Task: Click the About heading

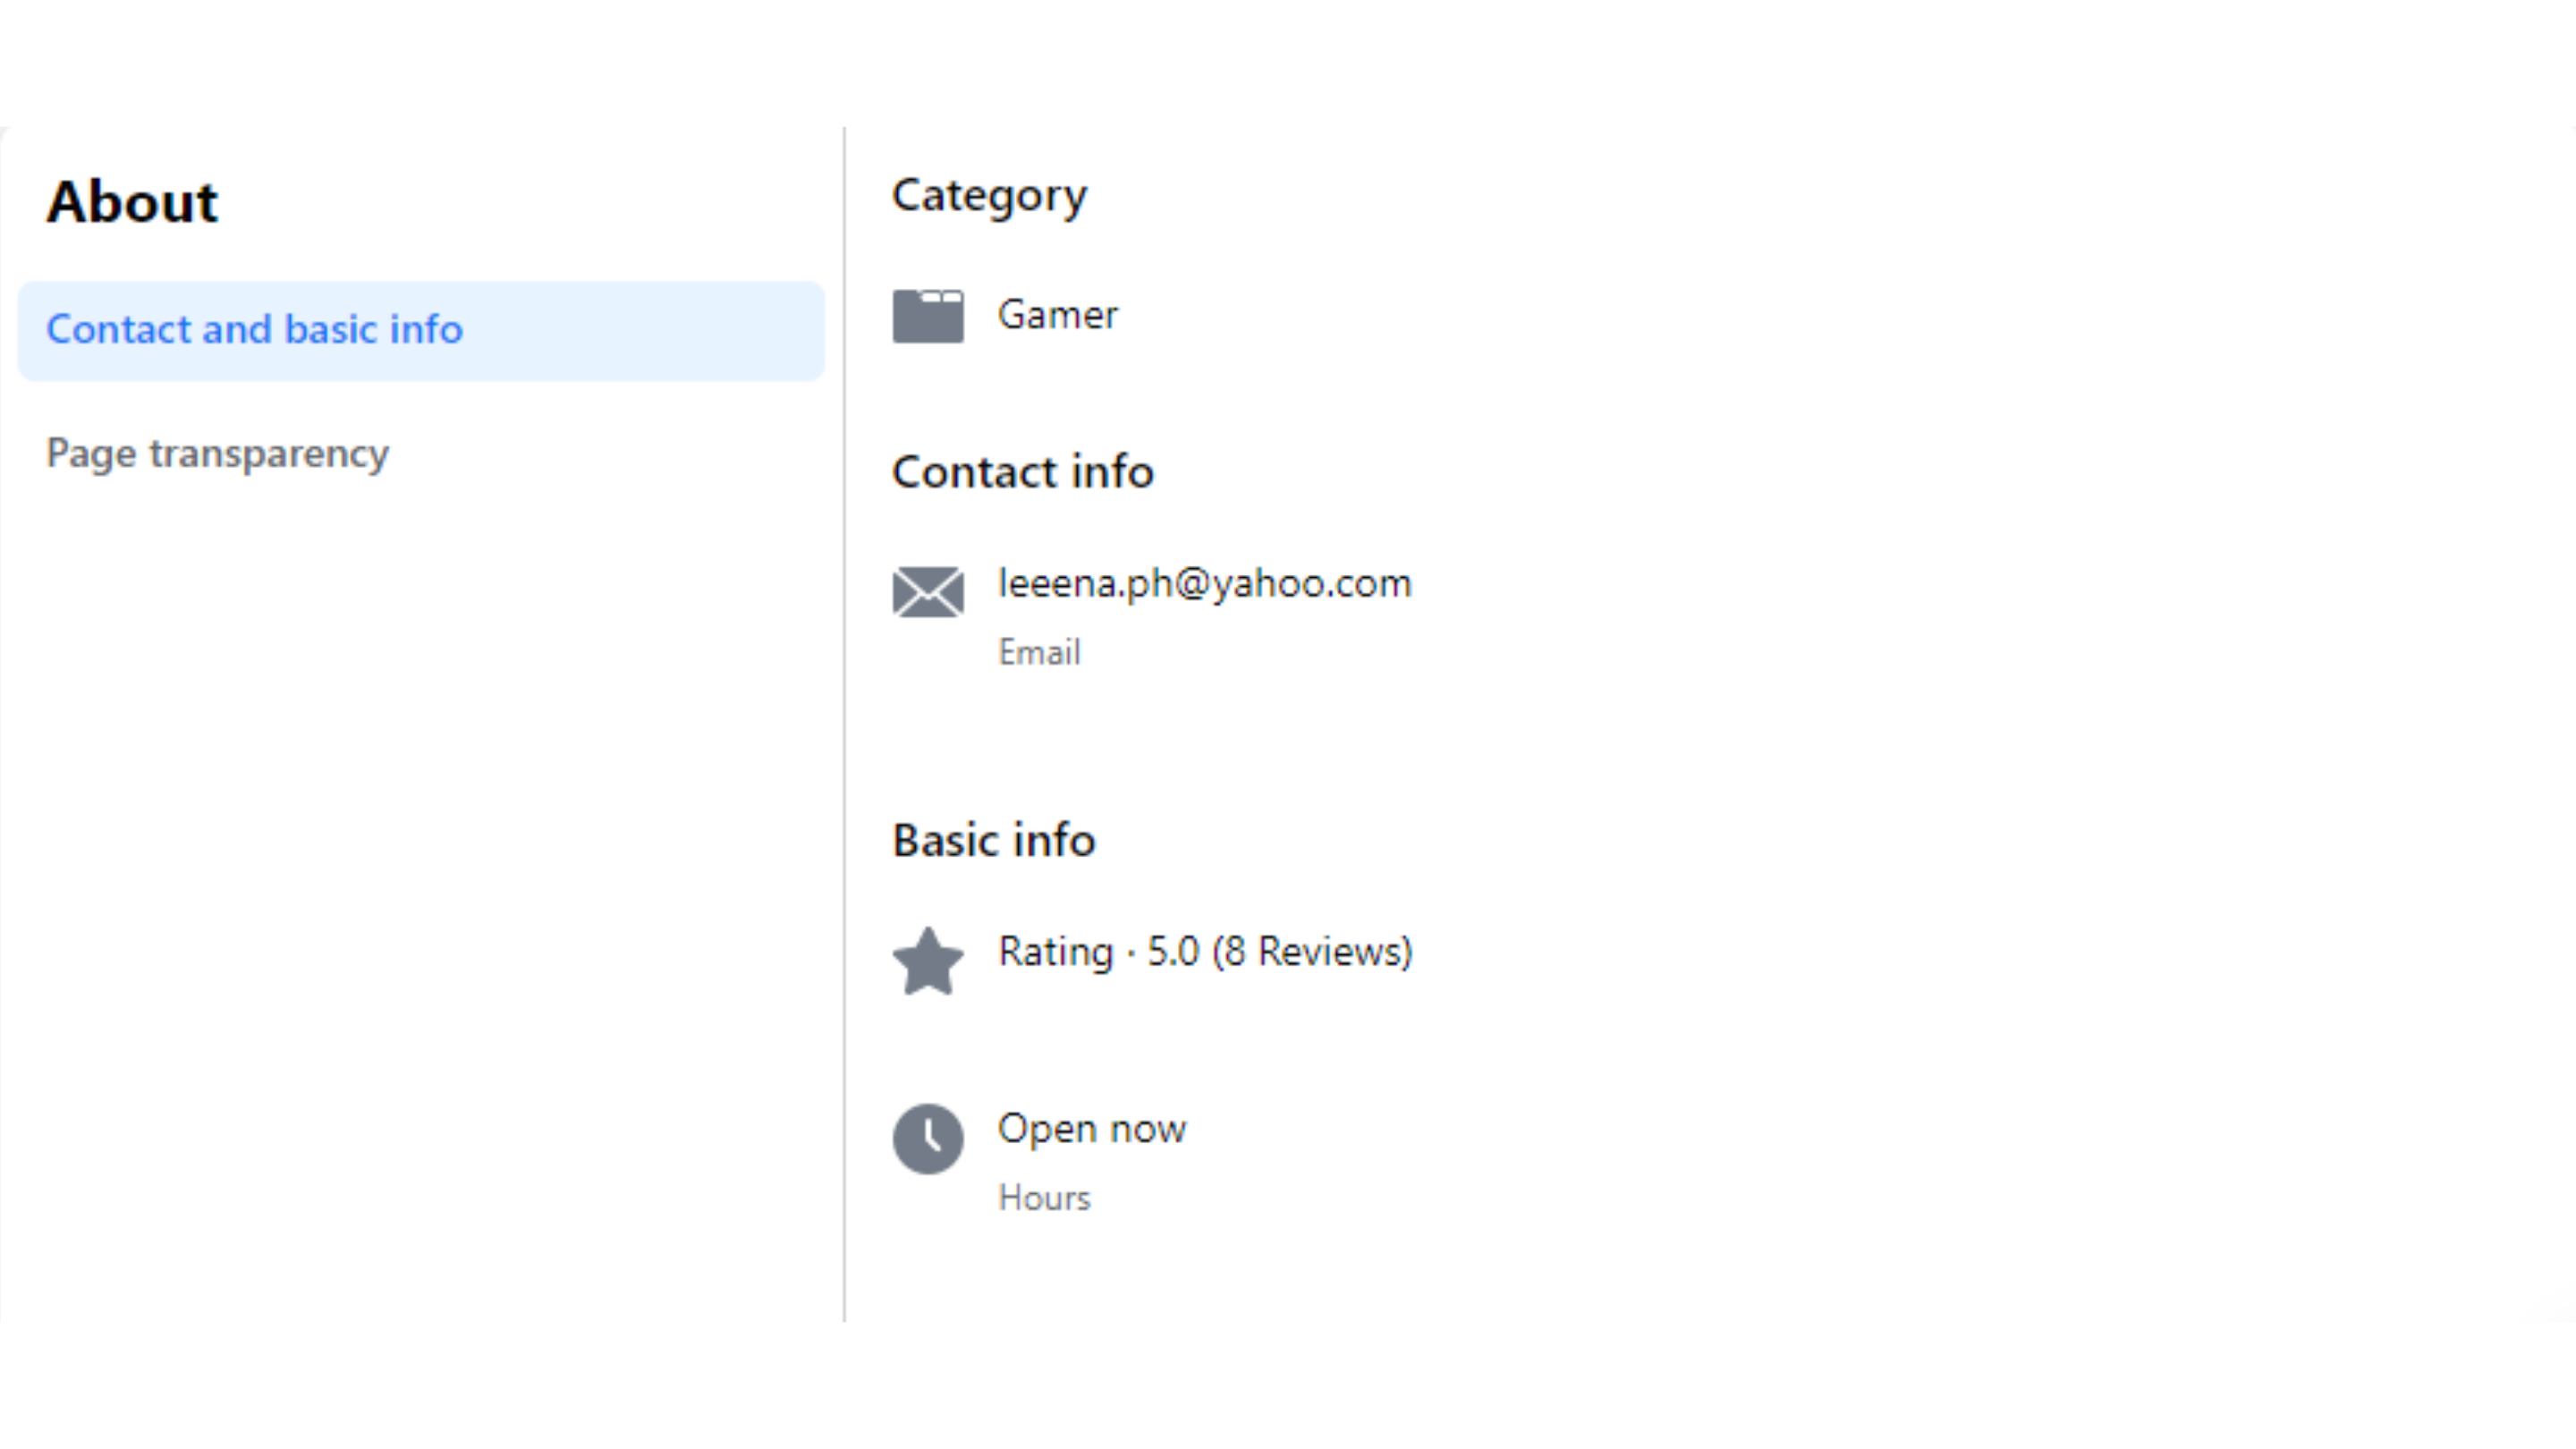Action: tap(132, 202)
